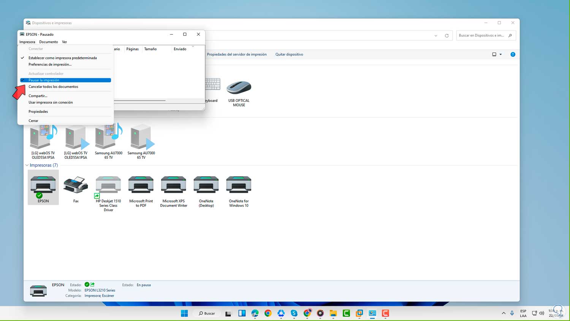570x321 pixels.
Task: Open the print queue column header dropdown arrow
Action: 193,46
